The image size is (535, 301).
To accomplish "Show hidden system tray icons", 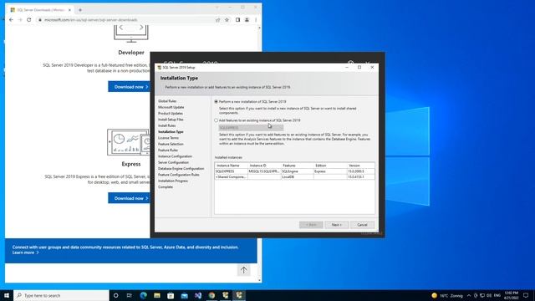I will (469, 295).
